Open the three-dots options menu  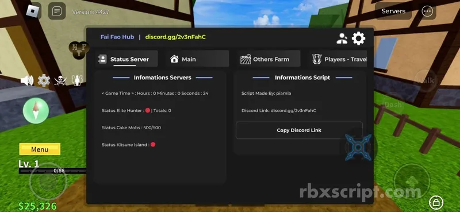tap(427, 11)
